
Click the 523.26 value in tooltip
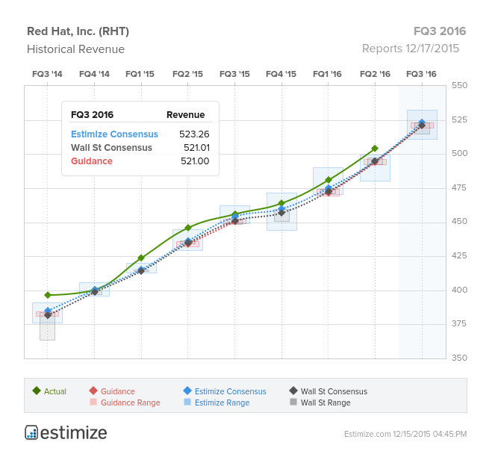pyautogui.click(x=194, y=134)
